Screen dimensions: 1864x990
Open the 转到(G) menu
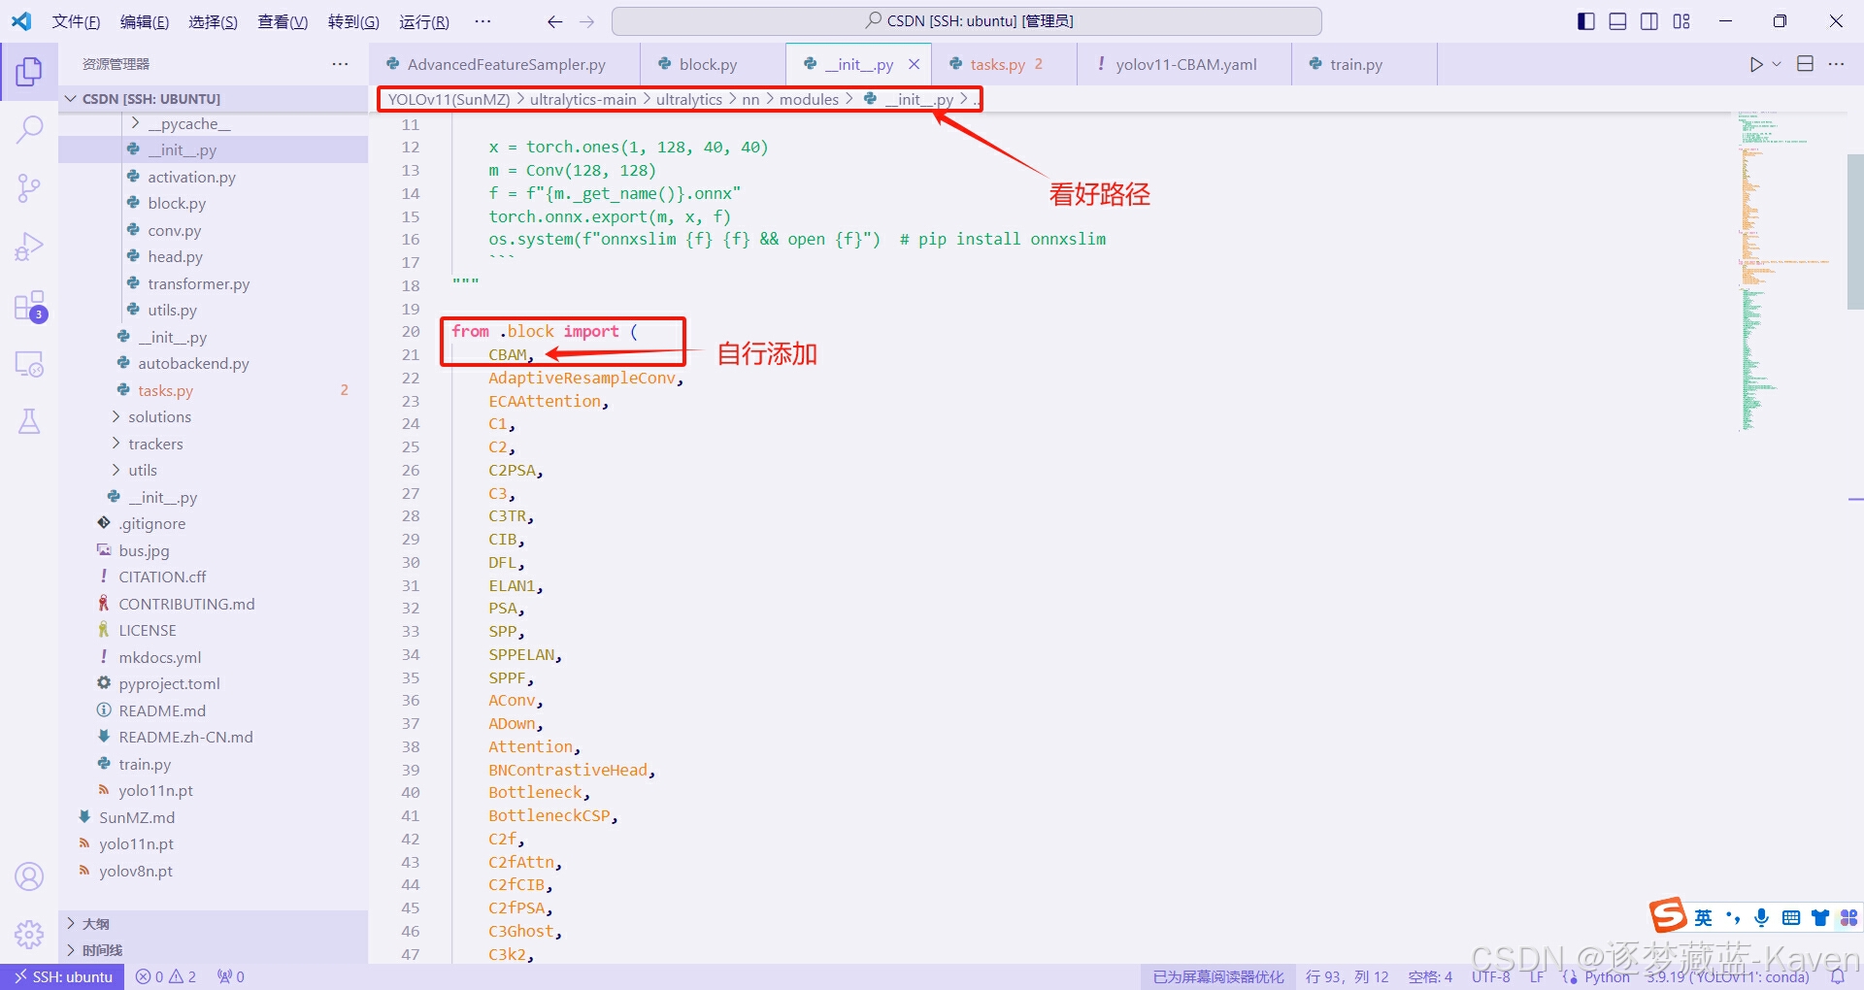click(x=353, y=21)
